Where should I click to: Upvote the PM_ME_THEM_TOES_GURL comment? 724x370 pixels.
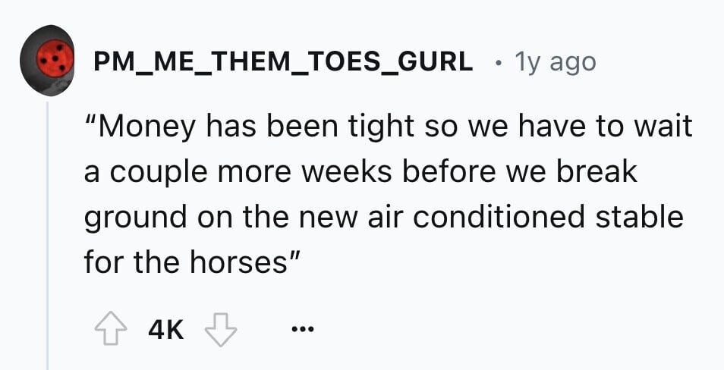[110, 330]
